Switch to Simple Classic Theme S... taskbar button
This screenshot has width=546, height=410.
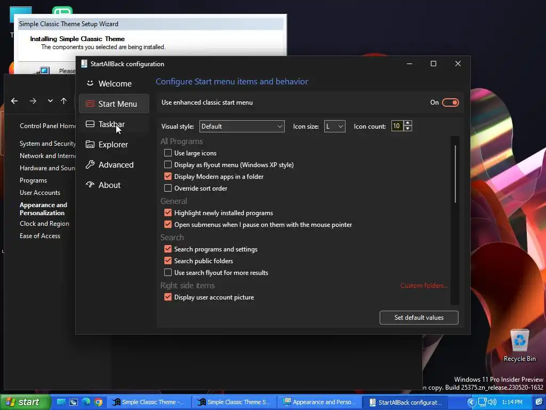coord(234,402)
